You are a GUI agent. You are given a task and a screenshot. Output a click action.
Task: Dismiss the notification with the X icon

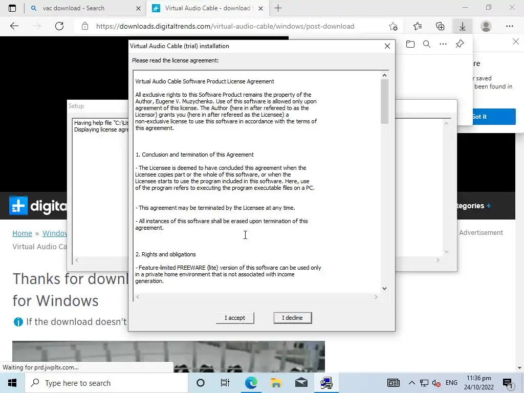tap(516, 42)
